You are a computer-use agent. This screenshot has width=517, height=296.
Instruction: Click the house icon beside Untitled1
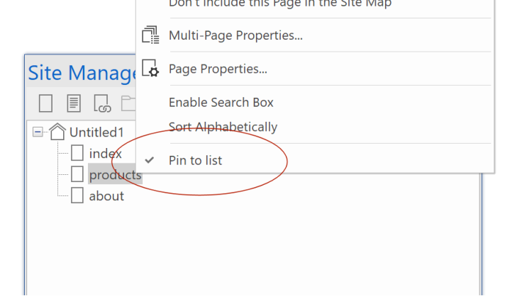(57, 132)
